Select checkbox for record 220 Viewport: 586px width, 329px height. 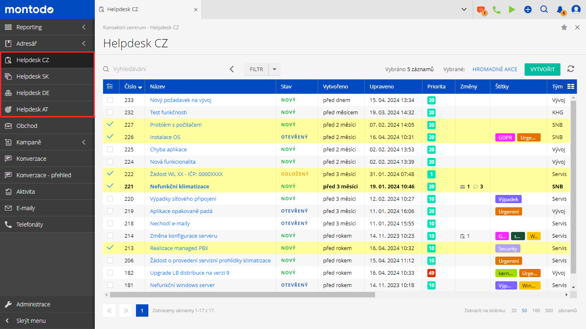110,199
